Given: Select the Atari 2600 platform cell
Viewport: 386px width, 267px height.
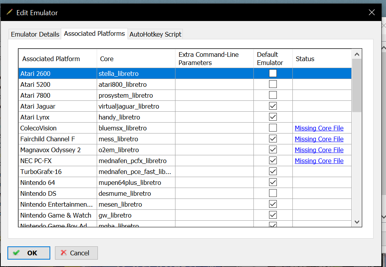Looking at the screenshot, I should (58, 74).
